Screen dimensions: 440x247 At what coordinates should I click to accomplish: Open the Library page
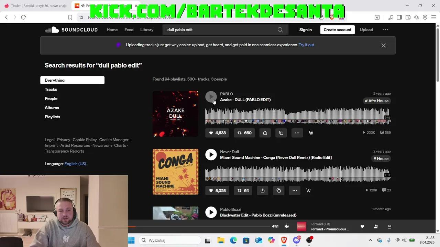pos(147,30)
